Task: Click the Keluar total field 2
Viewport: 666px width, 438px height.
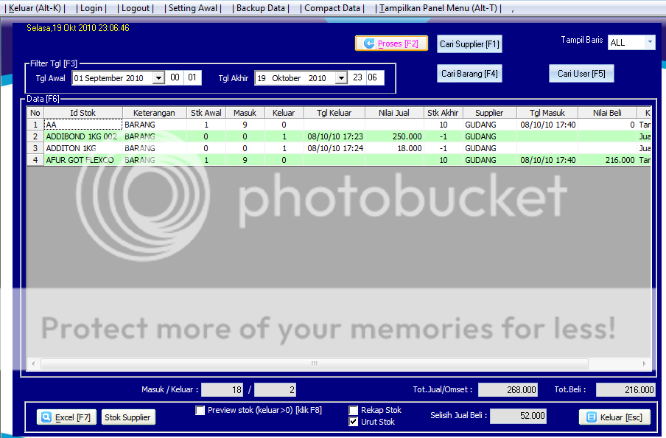Action: (275, 389)
